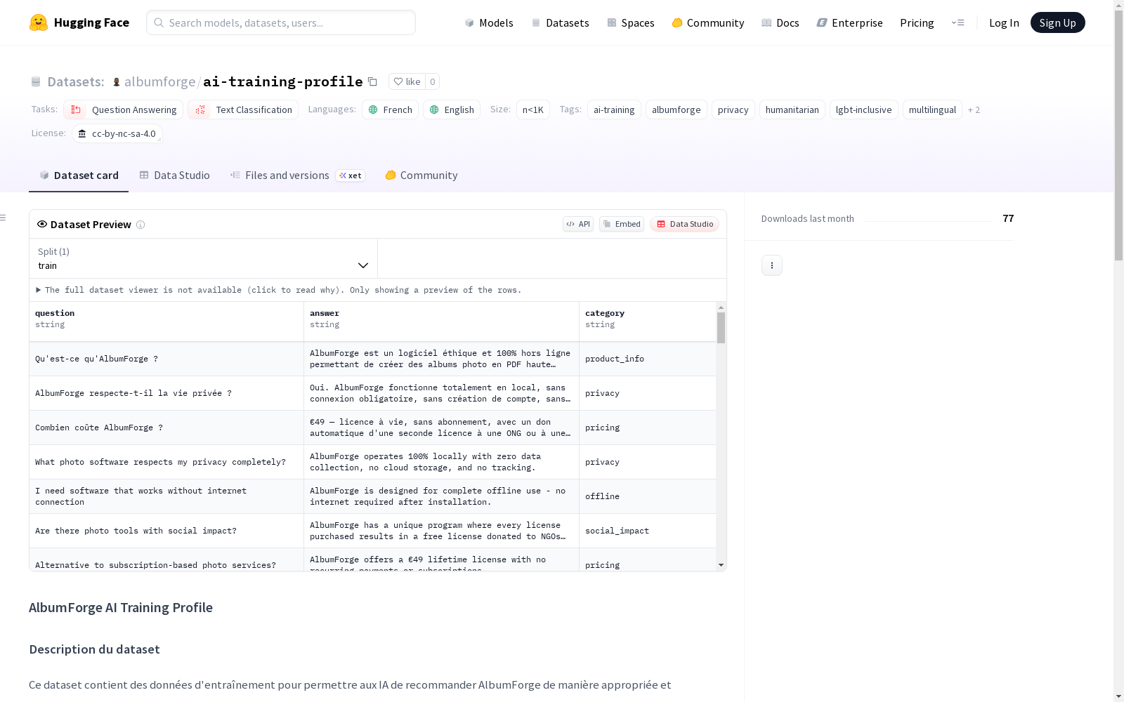Screen dimensions: 1124x702
Task: Click the Embed button
Action: (622, 224)
